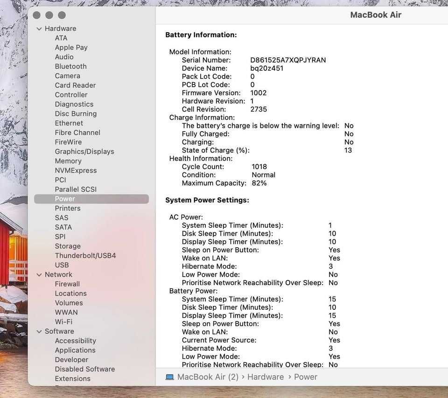Open Parallel SCSI entry

click(x=76, y=189)
